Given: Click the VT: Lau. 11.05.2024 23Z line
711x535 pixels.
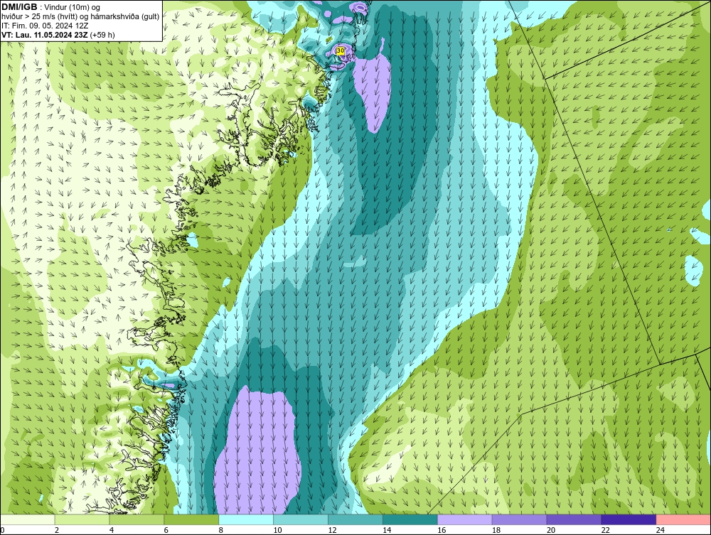Looking at the screenshot, I should (58, 35).
